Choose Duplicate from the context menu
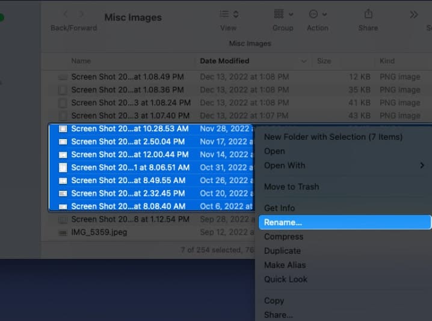The height and width of the screenshot is (321, 432). coord(282,251)
